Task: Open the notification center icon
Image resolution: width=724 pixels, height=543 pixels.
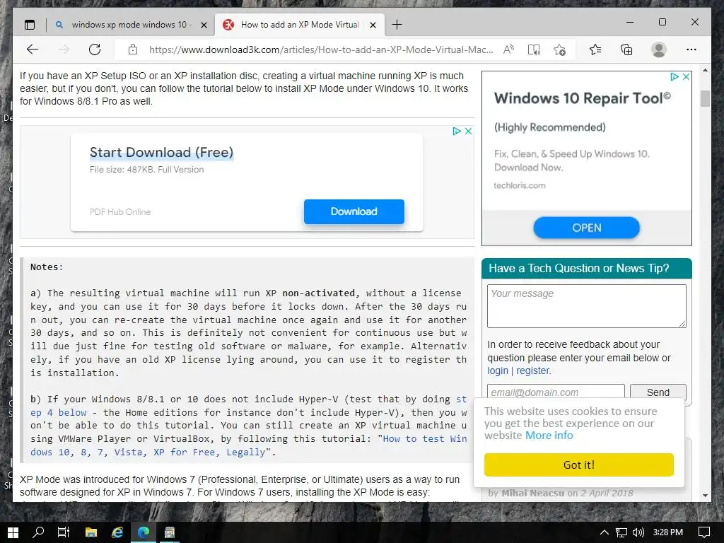Action: [x=703, y=532]
